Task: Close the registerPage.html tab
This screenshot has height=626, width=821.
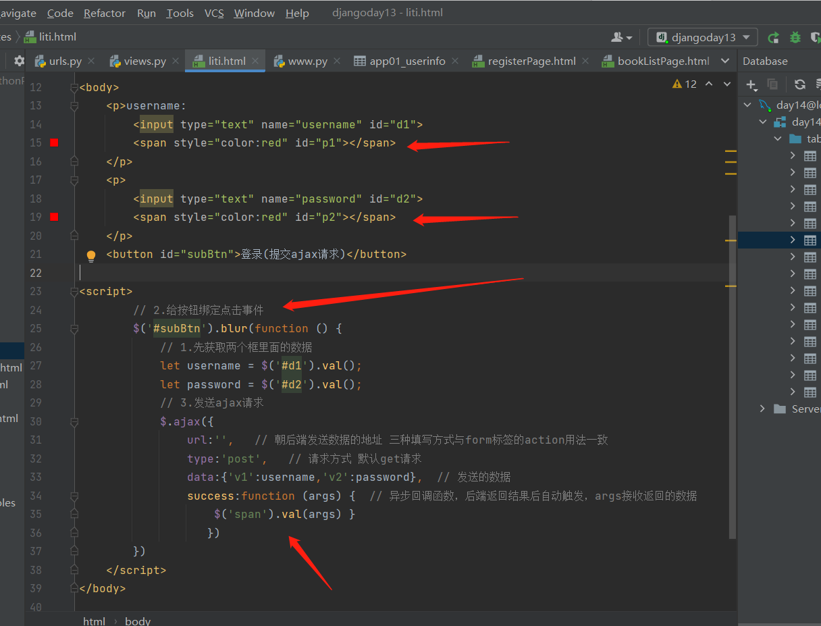Action: coord(586,61)
